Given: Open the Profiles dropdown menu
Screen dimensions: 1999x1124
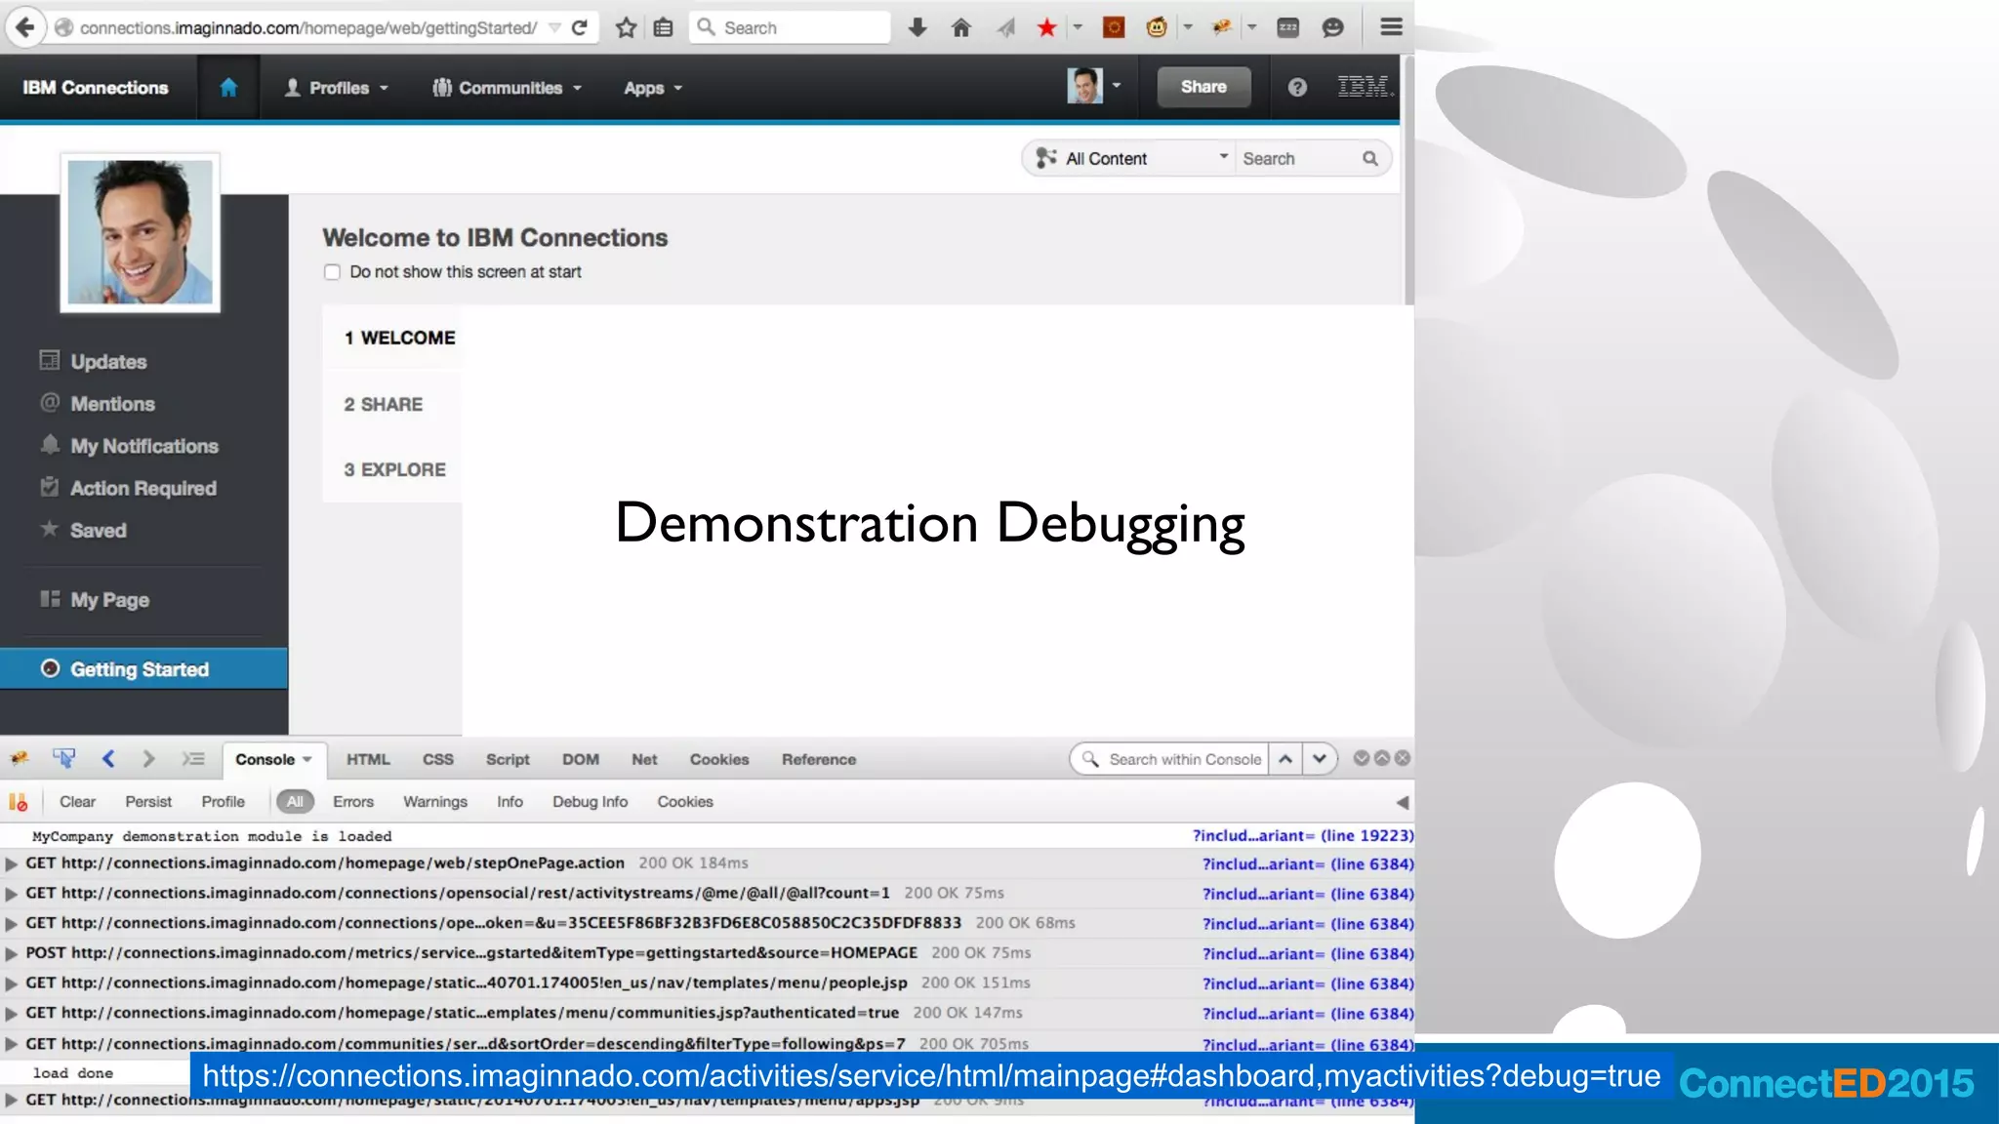Looking at the screenshot, I should click(336, 88).
